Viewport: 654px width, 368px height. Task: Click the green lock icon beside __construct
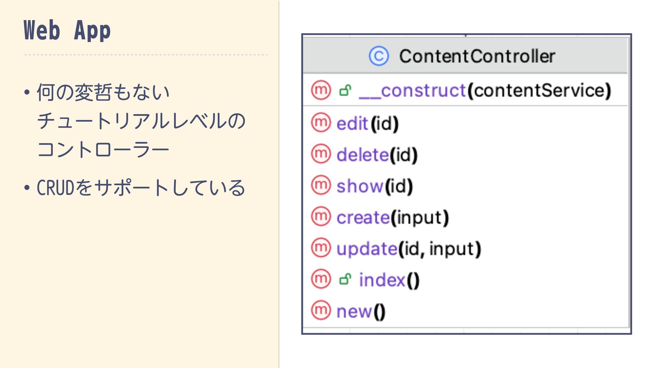pos(345,91)
